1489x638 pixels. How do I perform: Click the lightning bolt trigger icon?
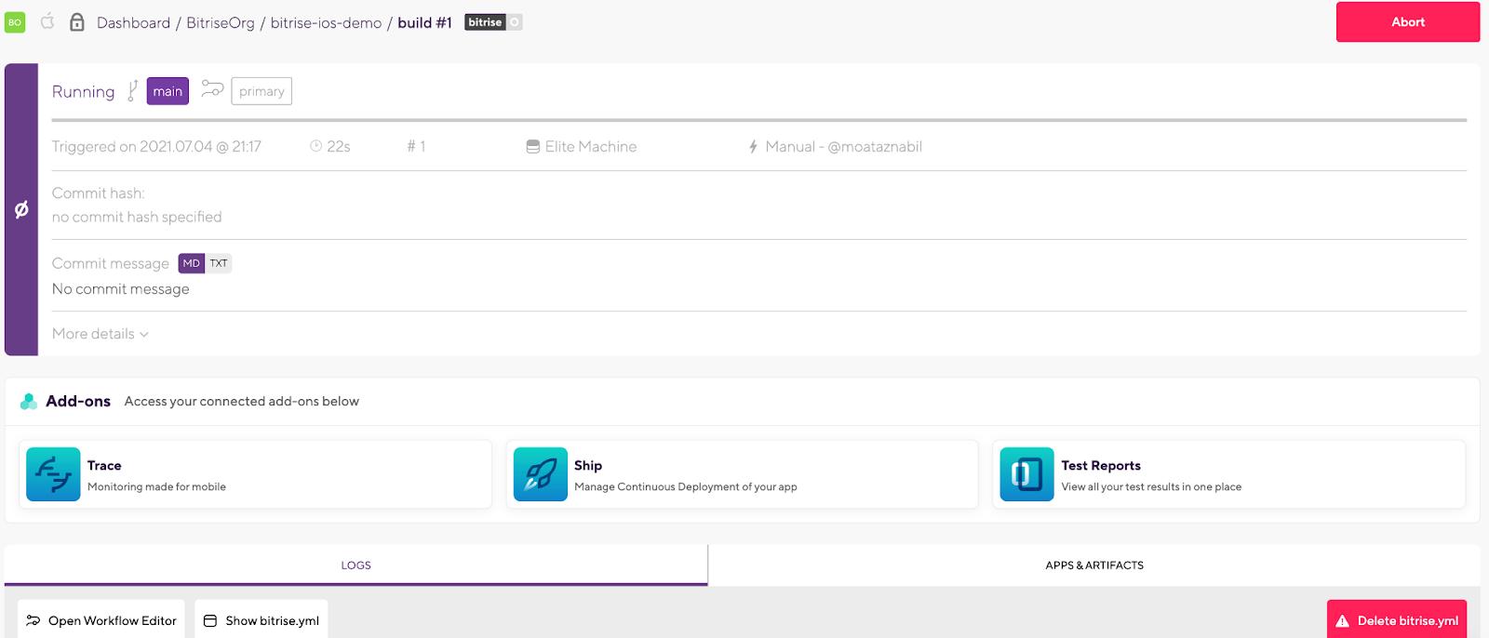(753, 146)
